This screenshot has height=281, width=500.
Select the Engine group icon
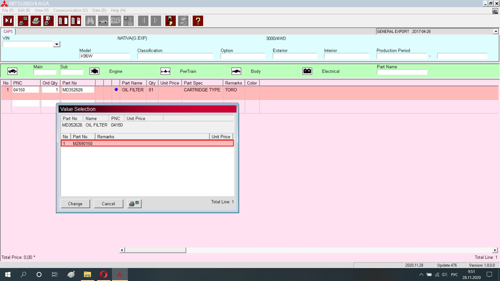tap(94, 71)
